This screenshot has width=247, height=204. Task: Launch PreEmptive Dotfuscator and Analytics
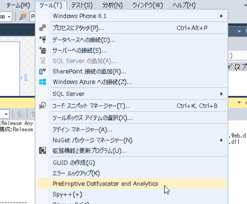point(131,184)
